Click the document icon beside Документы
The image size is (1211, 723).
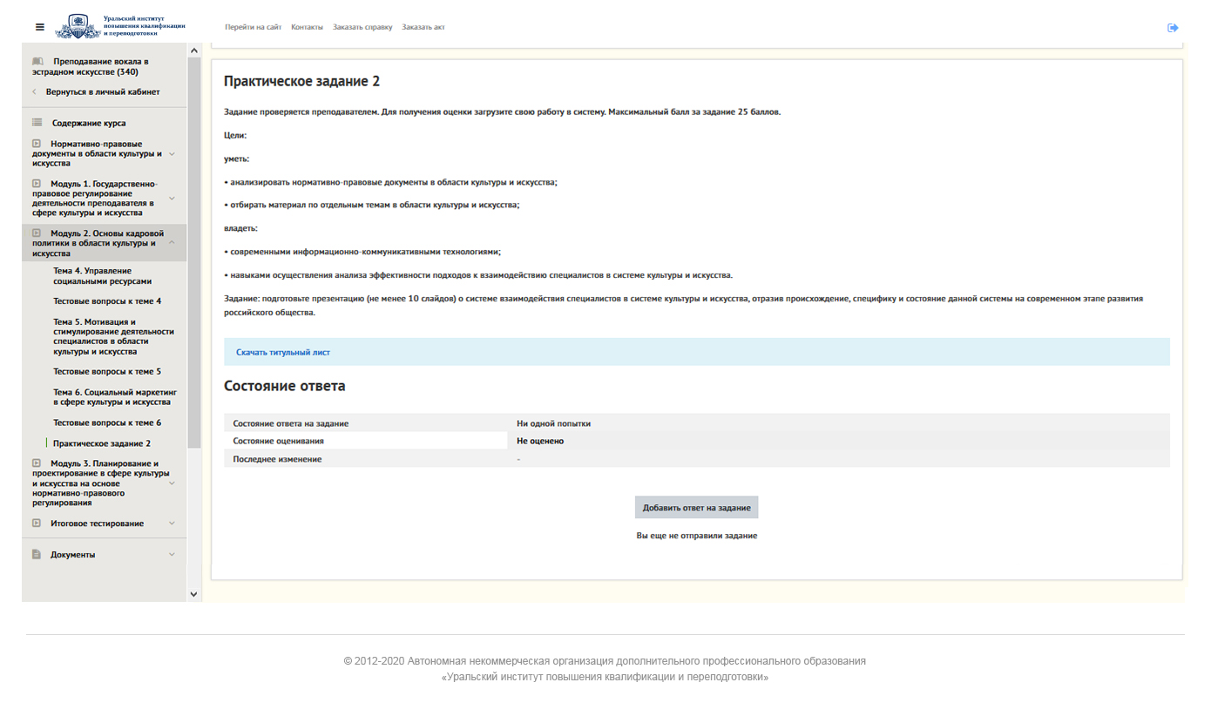[37, 554]
